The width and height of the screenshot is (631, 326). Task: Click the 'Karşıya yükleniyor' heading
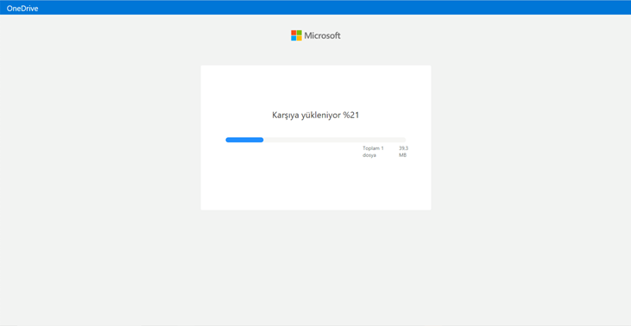306,116
